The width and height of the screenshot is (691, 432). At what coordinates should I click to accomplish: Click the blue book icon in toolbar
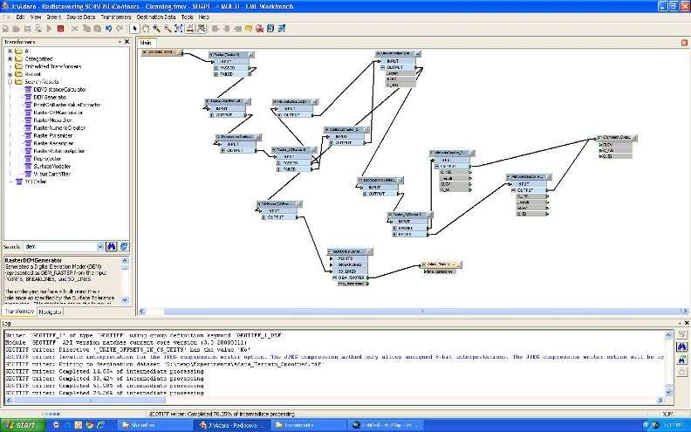click(270, 29)
